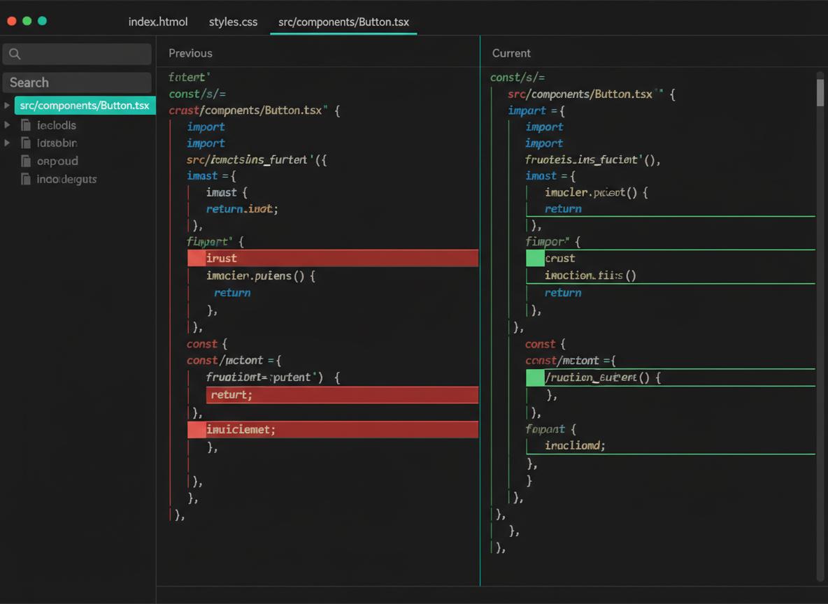Select the removed line 'imuiciemet;'
This screenshot has width=828, height=604.
[333, 430]
